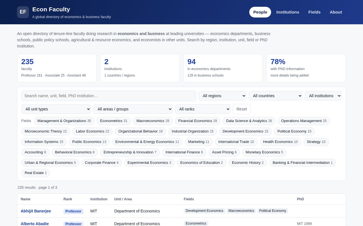This screenshot has height=226, width=363.
Task: Click the Professor badge in Banerjee's row
Action: click(73, 211)
